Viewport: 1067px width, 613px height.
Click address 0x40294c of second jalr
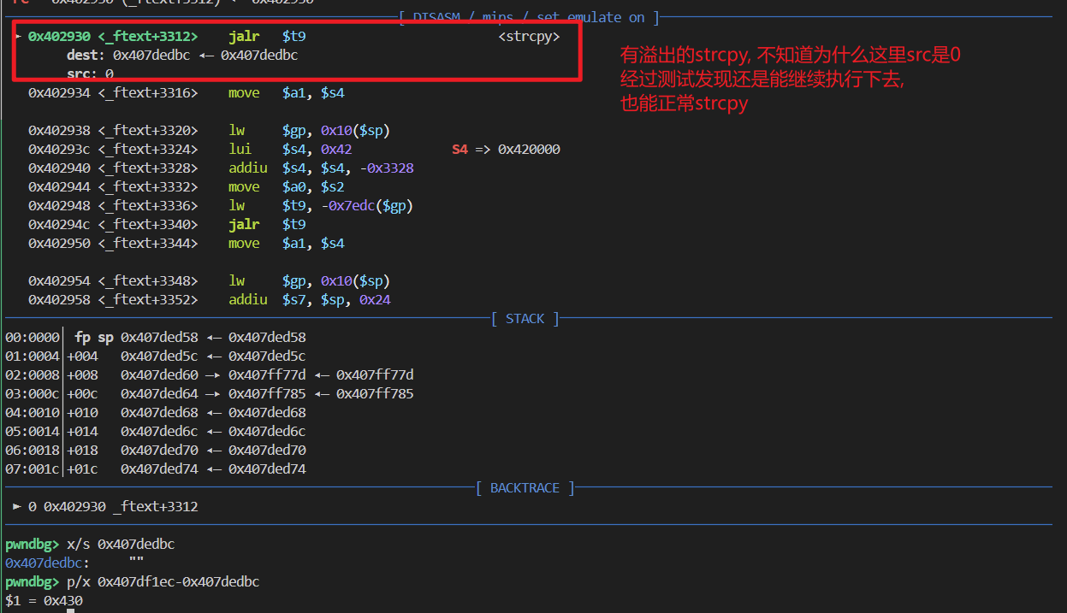click(58, 225)
